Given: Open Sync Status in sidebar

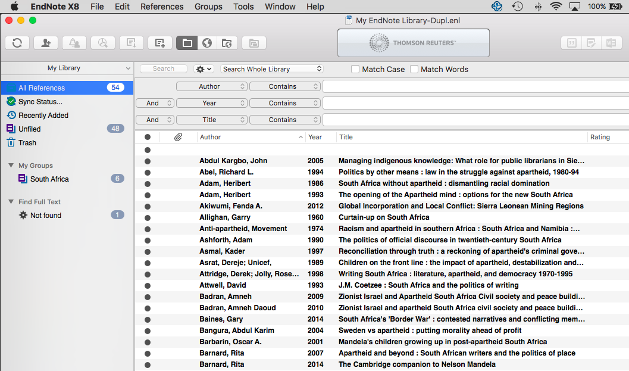Looking at the screenshot, I should tap(40, 102).
